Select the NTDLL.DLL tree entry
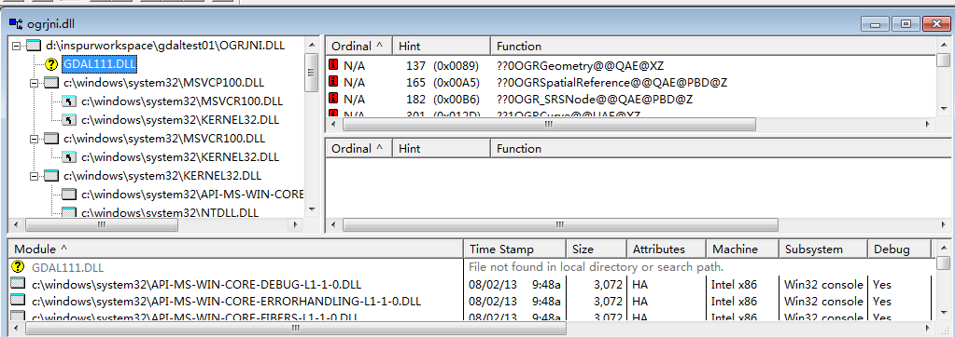955x337 pixels. click(170, 213)
